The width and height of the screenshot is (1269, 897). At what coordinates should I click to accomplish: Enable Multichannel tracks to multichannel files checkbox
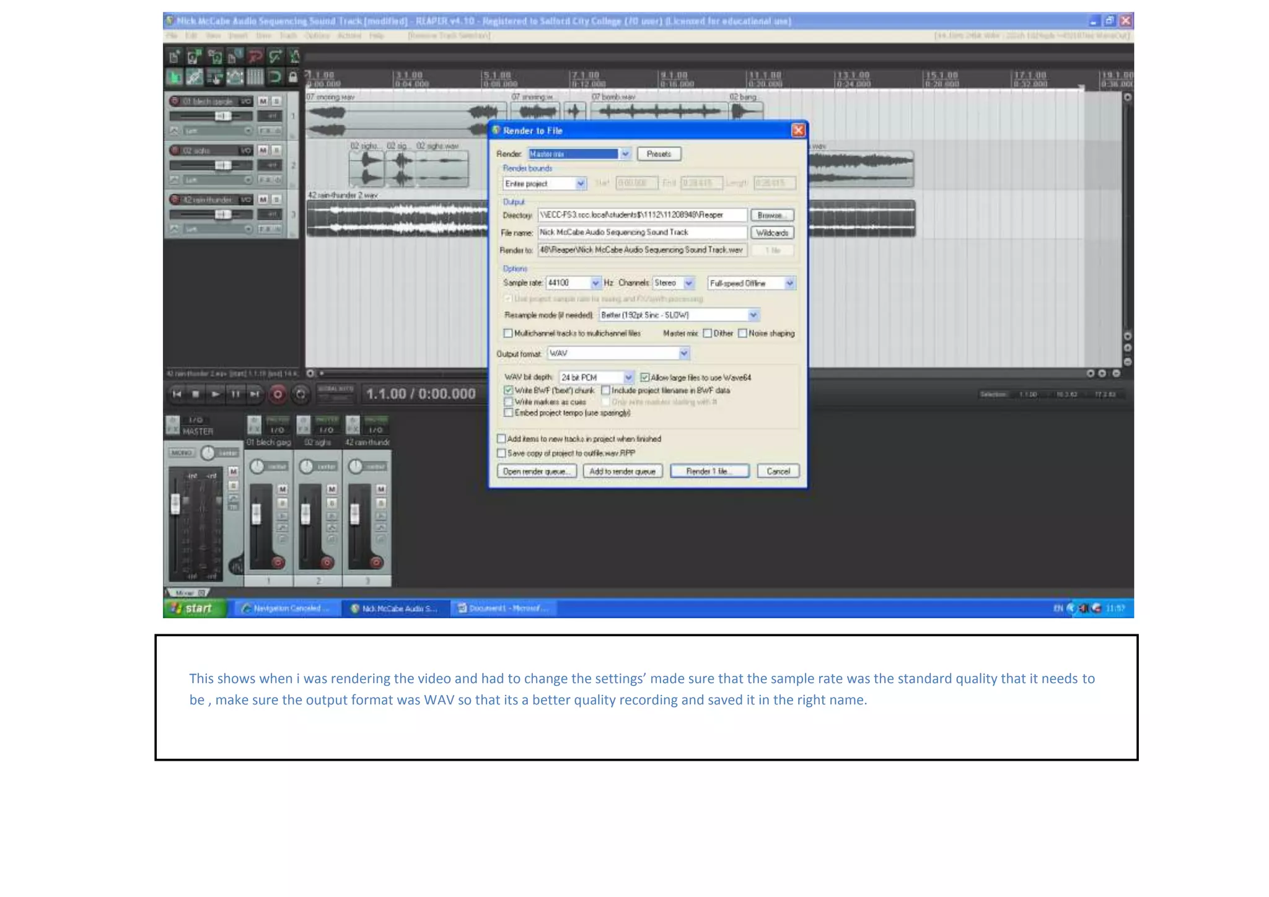[508, 333]
